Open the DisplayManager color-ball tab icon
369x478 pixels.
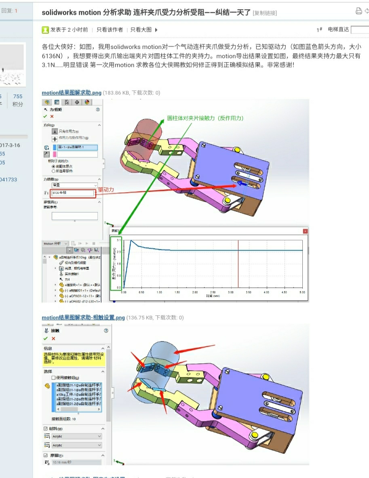click(87, 103)
